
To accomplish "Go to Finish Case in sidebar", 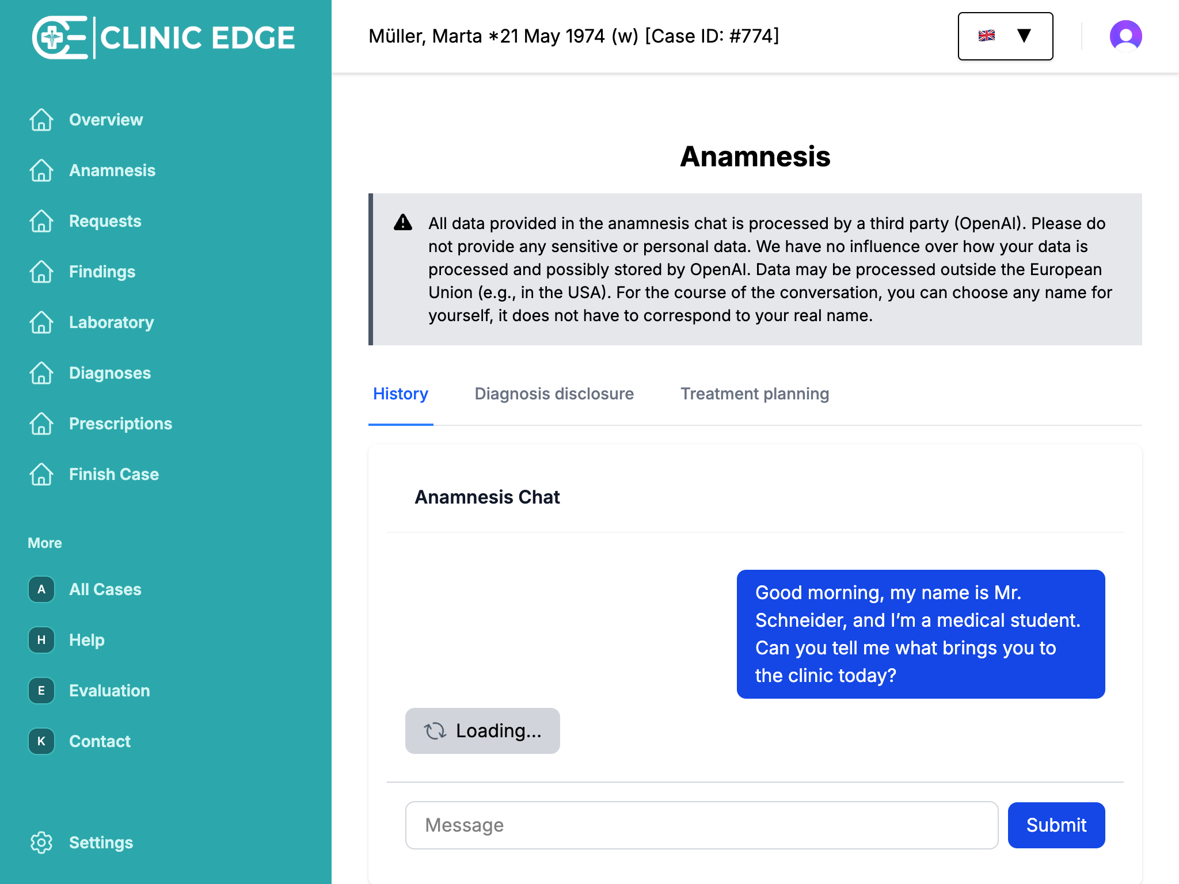I will point(114,474).
